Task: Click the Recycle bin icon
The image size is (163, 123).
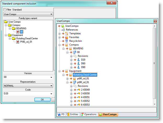Action: [67, 41]
